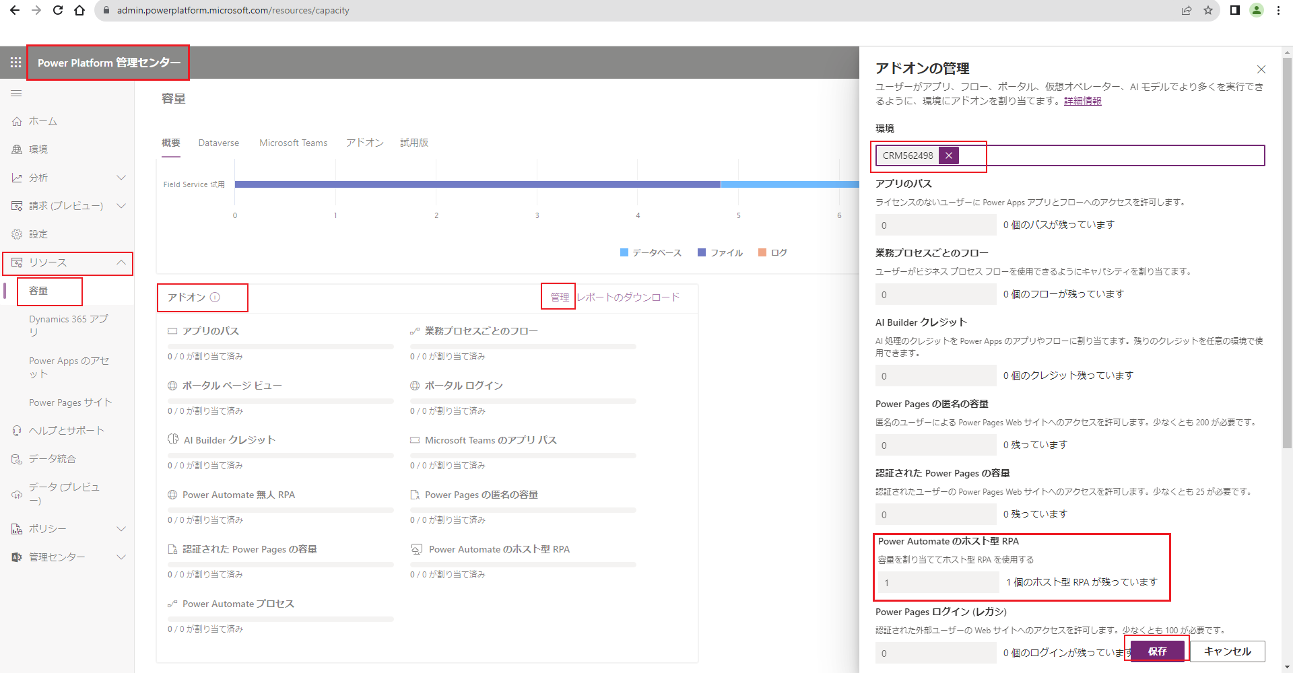Screen dimensions: 1293x673
Task: Click AI Builder クレジット count field
Action: 936,376
